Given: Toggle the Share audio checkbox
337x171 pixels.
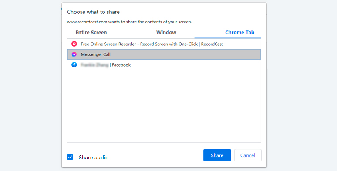Looking at the screenshot, I should coord(70,157).
